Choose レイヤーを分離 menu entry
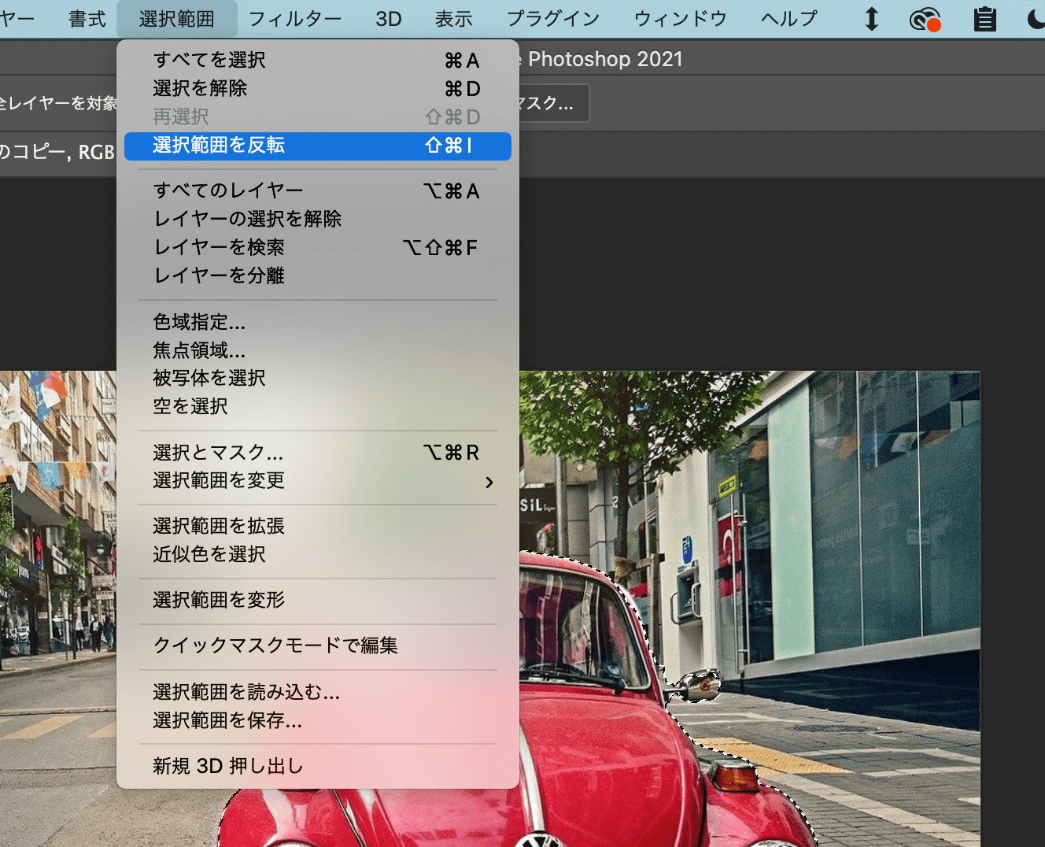 click(318, 276)
